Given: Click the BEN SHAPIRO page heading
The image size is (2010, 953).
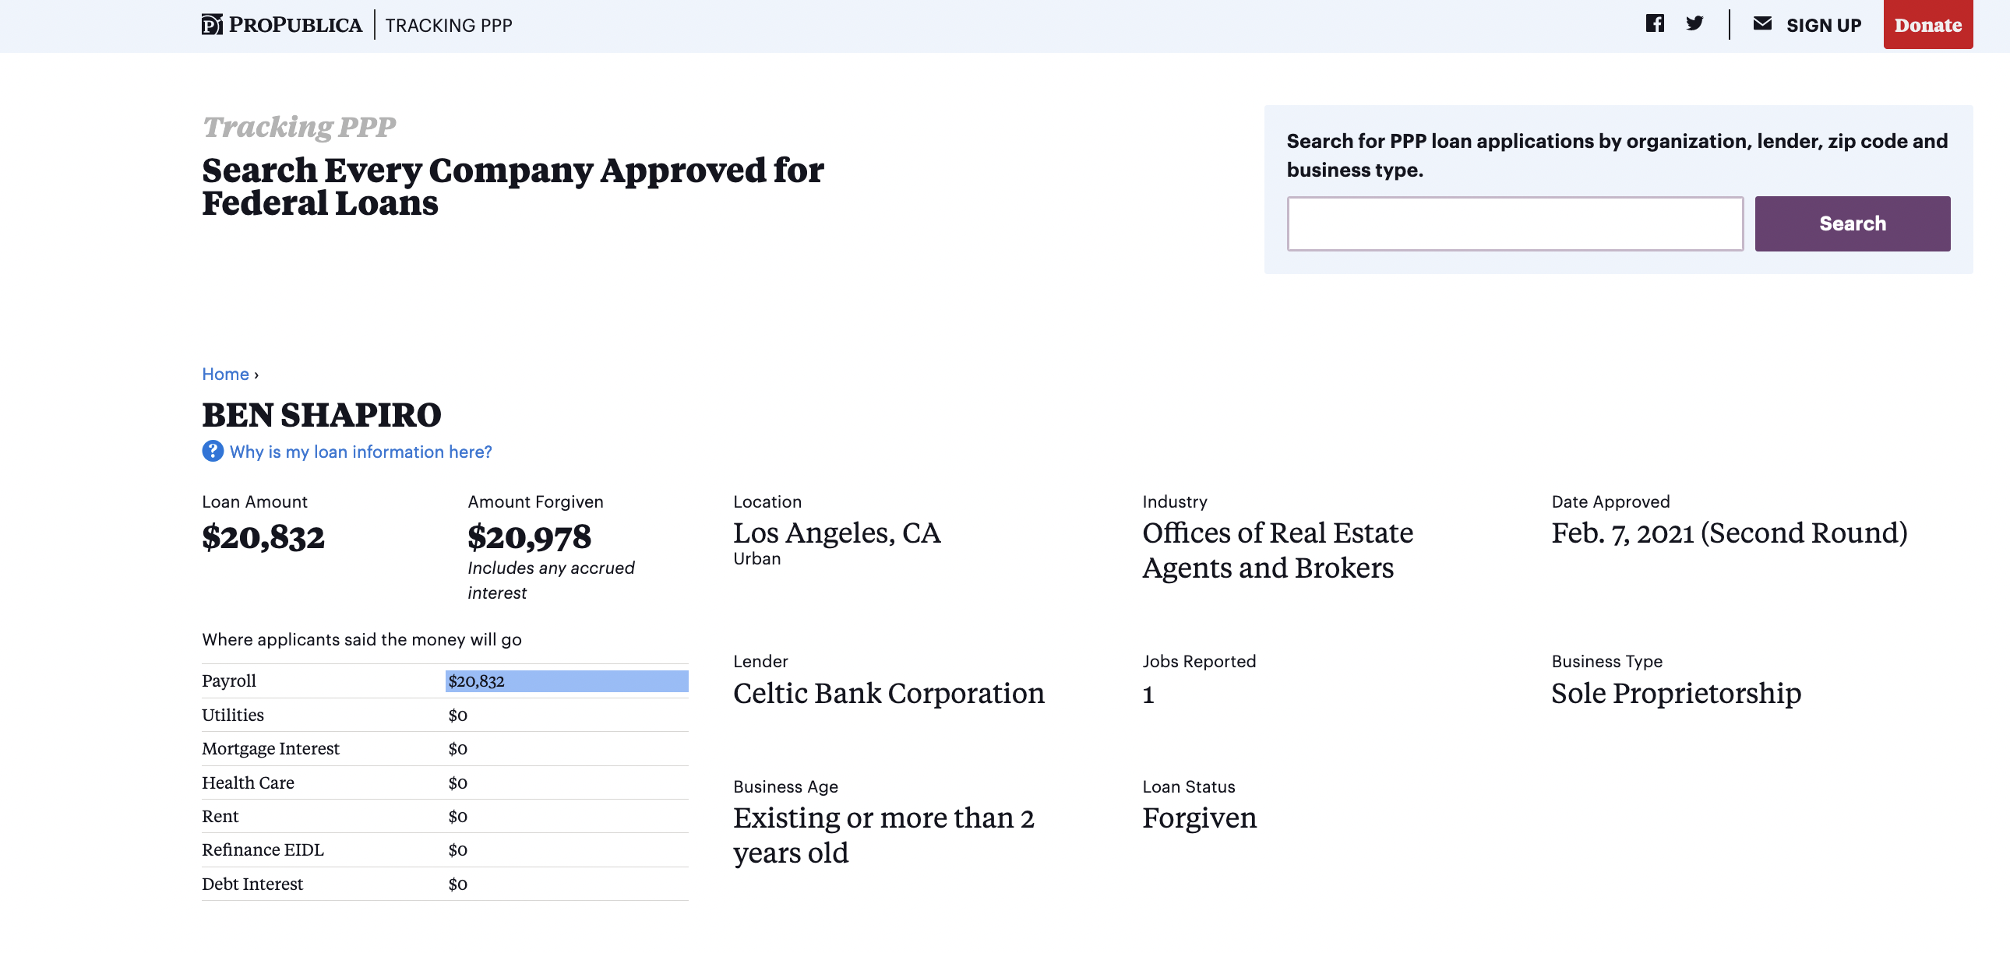Looking at the screenshot, I should click(x=322, y=415).
